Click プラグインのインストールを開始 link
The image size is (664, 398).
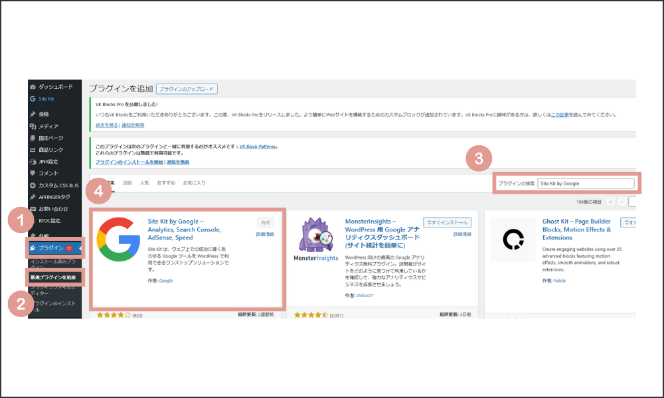click(x=129, y=162)
